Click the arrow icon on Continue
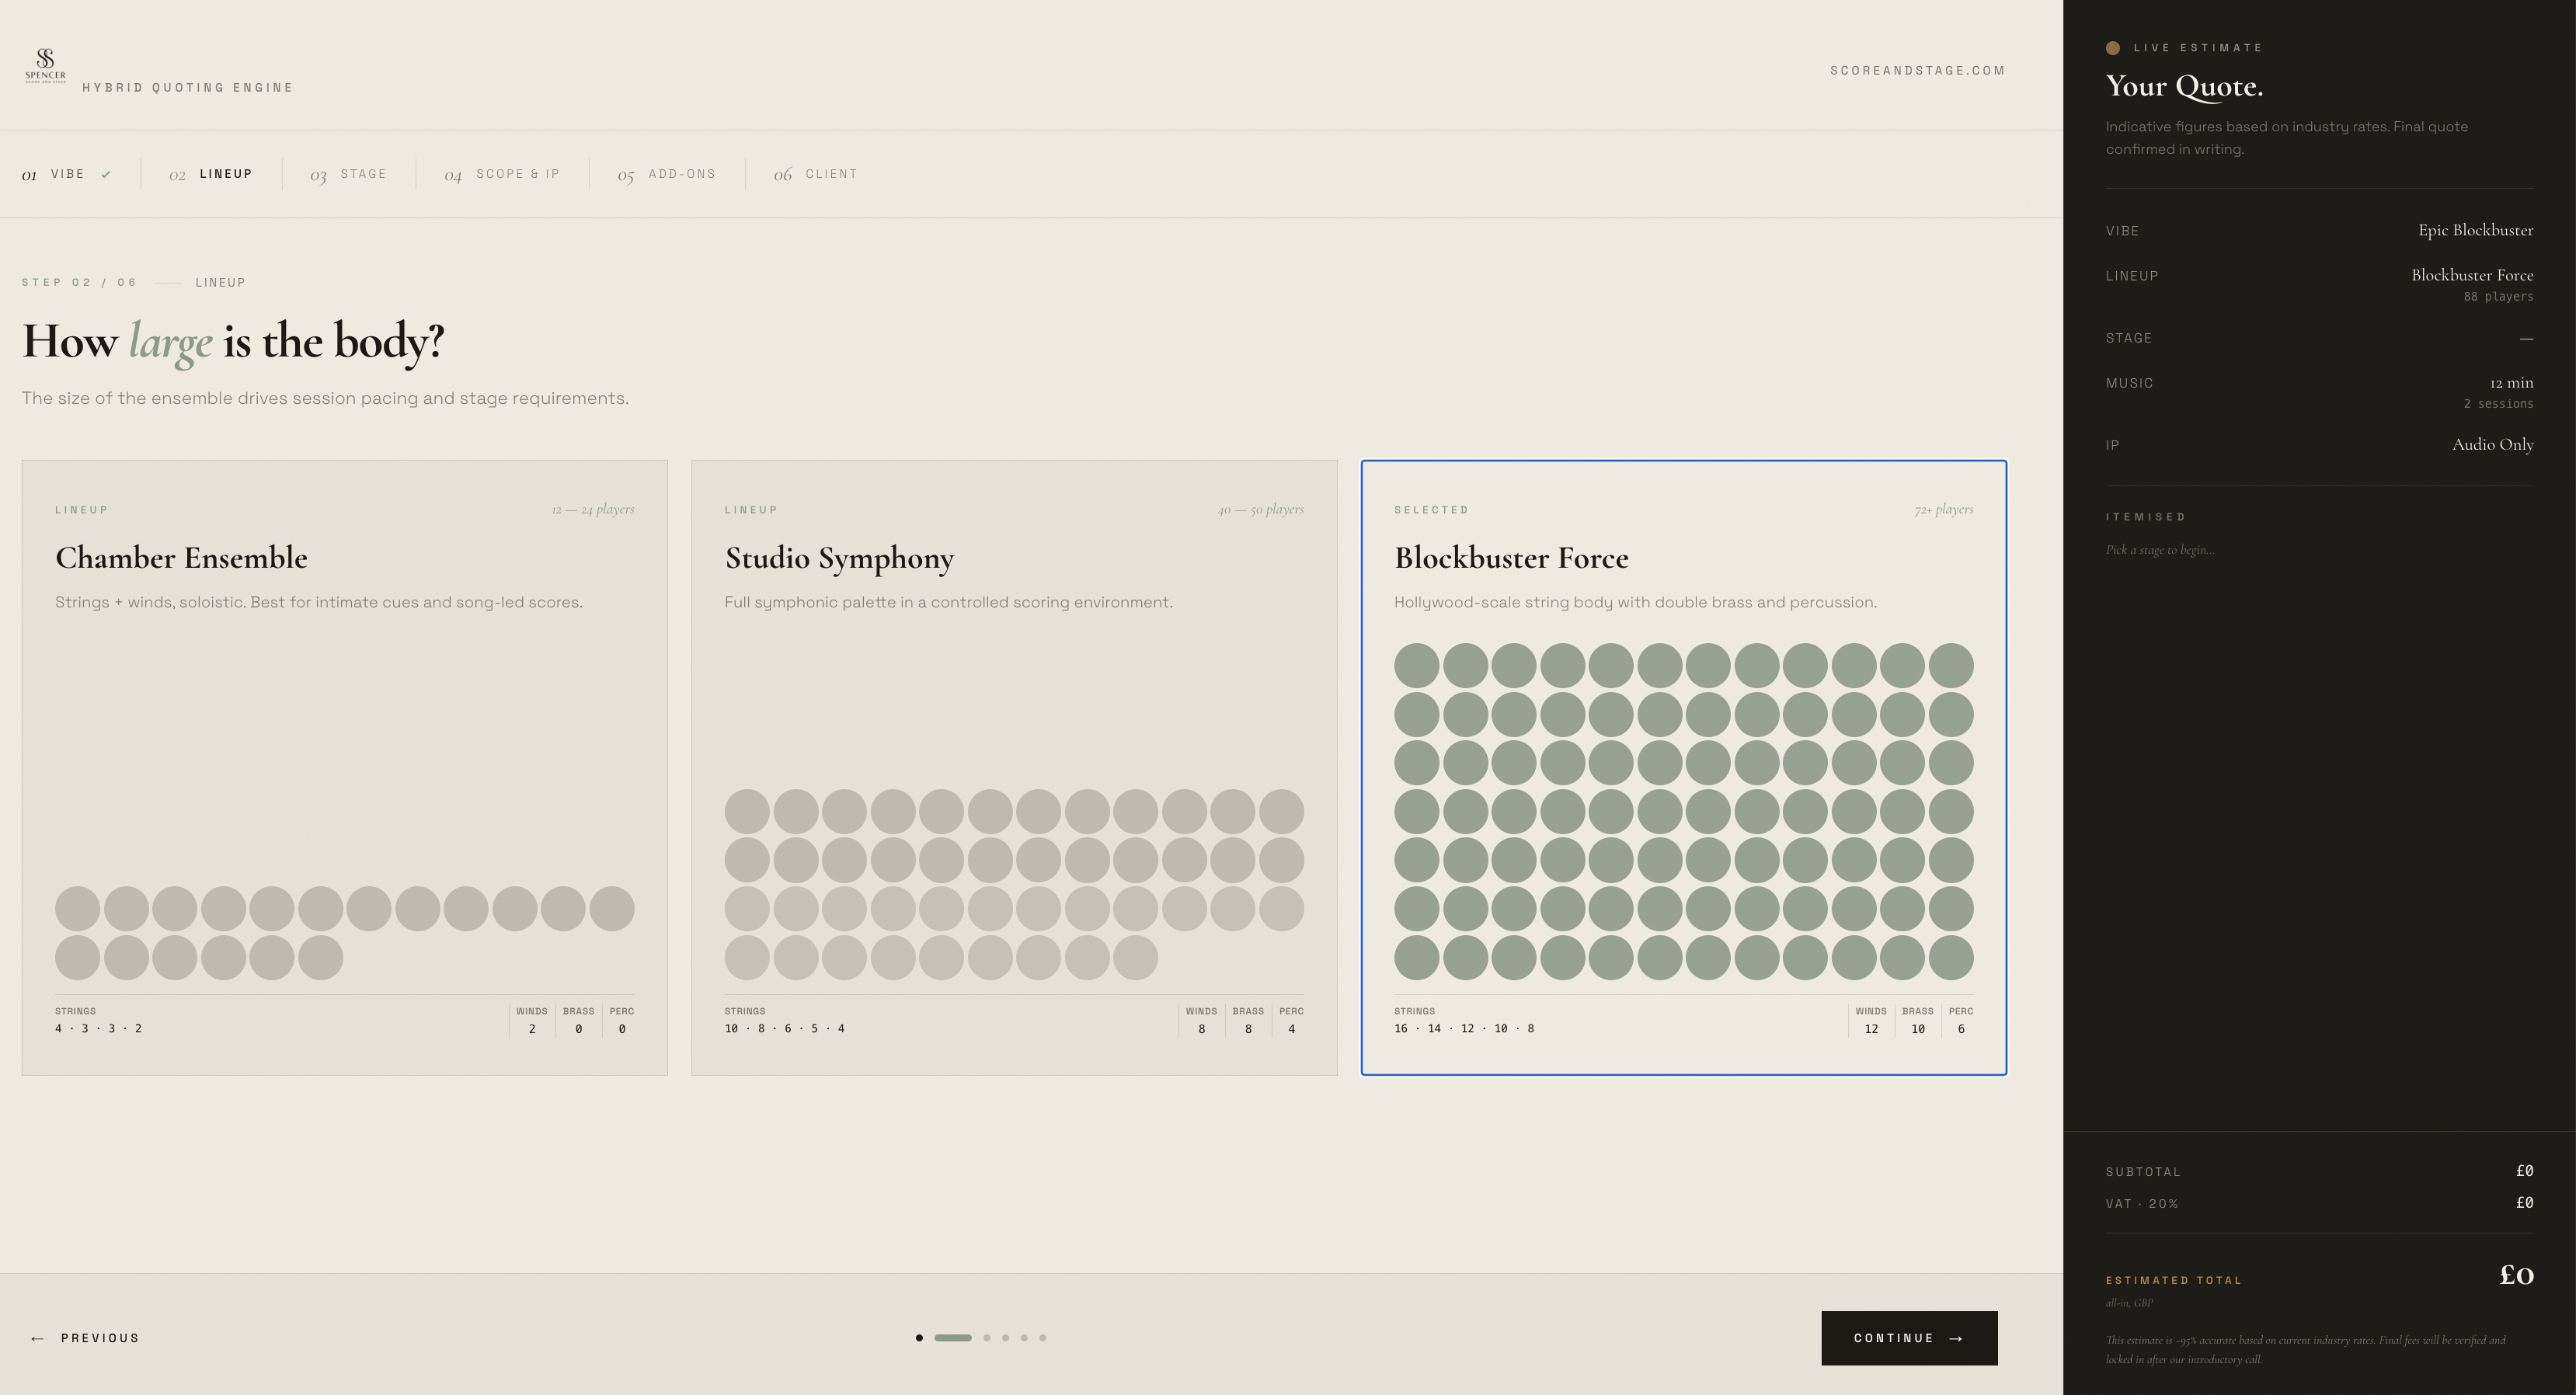 (1956, 1338)
